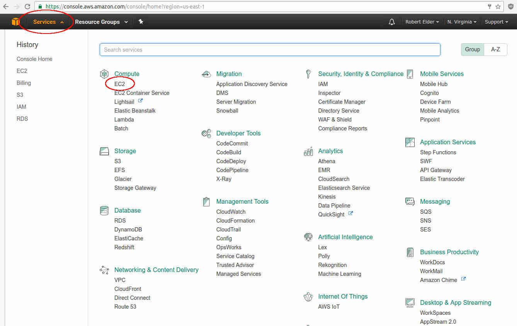Open WorkMail service

pos(431,271)
